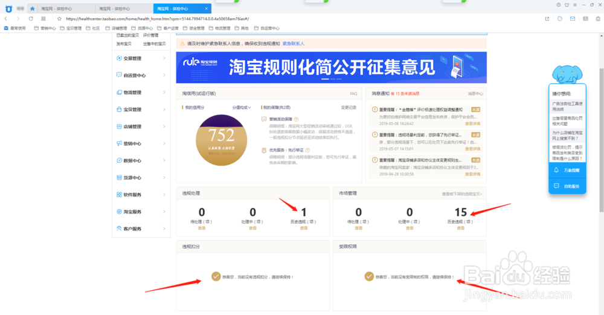Open 为什么店铺在淘宝网上搜索不到 question
The height and width of the screenshot is (315, 604).
(567, 135)
